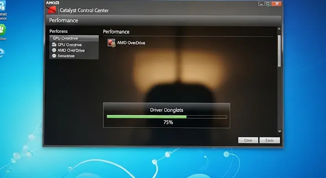
Task: Click the green driver progress bar
Action: tap(167, 117)
